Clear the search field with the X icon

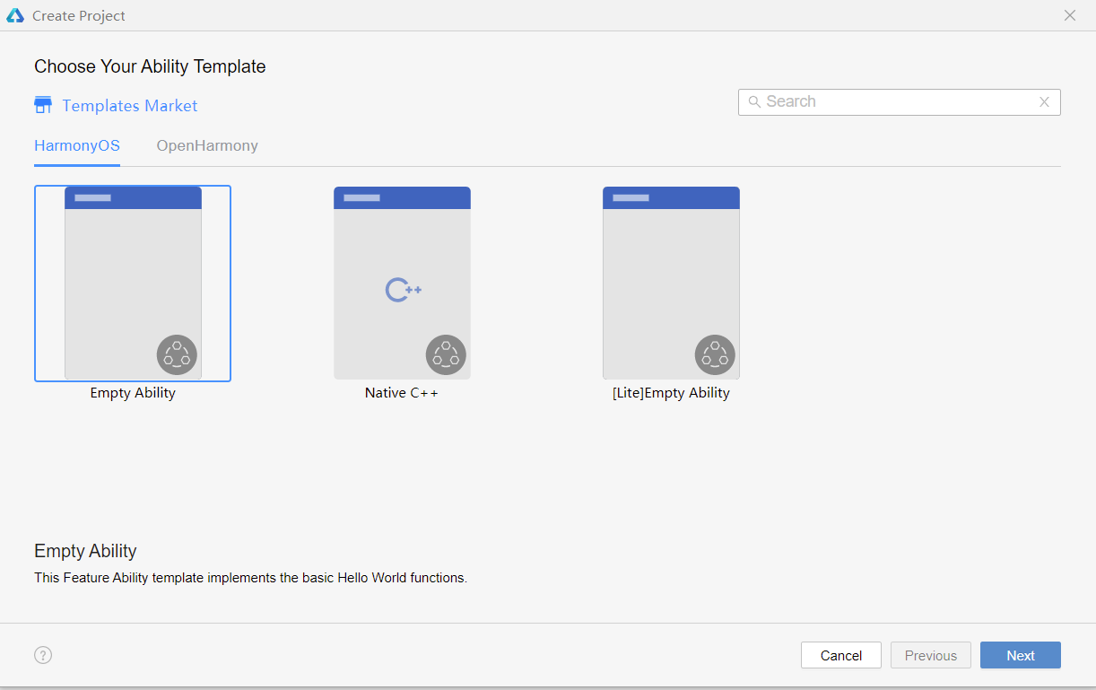pos(1044,102)
